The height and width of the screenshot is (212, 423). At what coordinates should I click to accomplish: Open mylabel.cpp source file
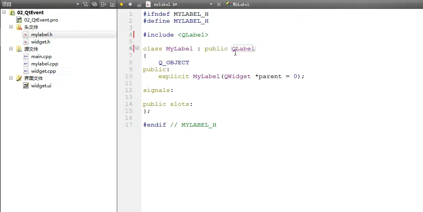[44, 64]
